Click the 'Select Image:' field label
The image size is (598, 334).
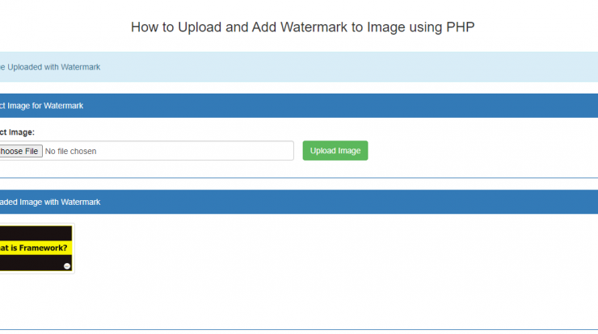(x=17, y=132)
